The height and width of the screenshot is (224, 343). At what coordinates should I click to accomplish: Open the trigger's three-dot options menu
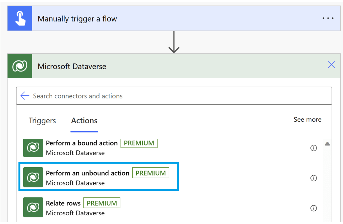328,18
